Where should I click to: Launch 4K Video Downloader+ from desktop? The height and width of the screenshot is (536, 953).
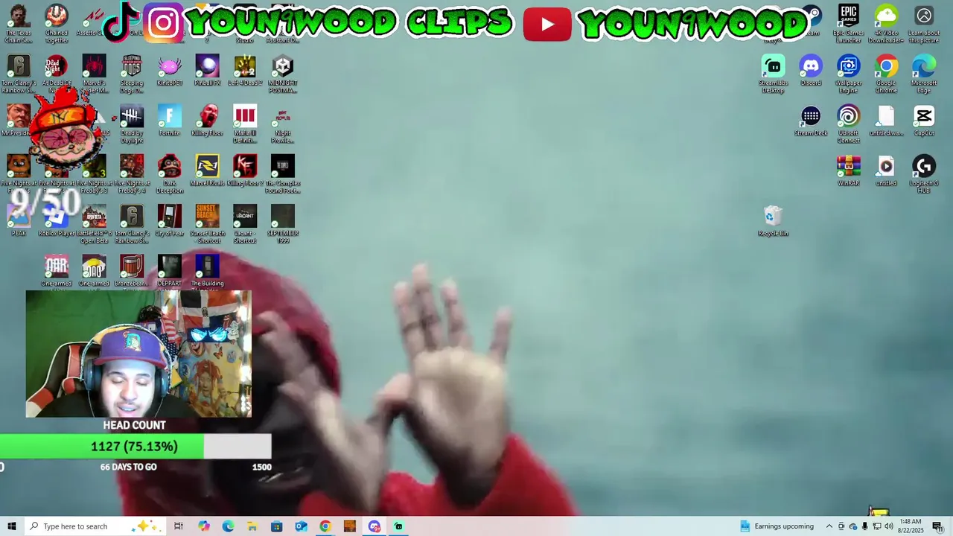pos(886,24)
